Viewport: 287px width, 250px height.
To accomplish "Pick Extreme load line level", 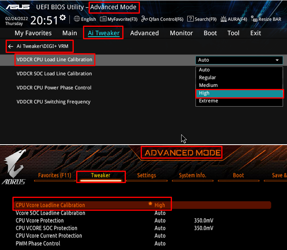I will 239,101.
